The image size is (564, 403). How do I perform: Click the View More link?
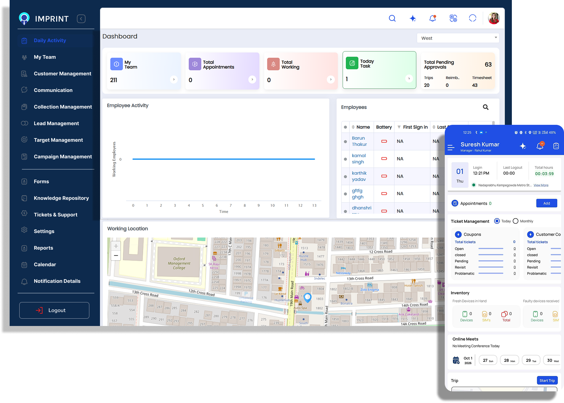coord(541,185)
